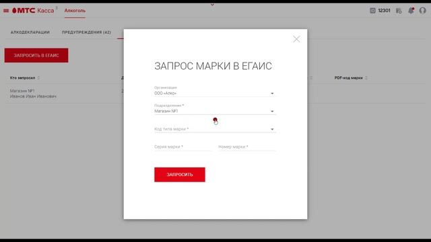Click the Запросить в ЕГАИС button
The height and width of the screenshot is (242, 431).
(x=36, y=55)
